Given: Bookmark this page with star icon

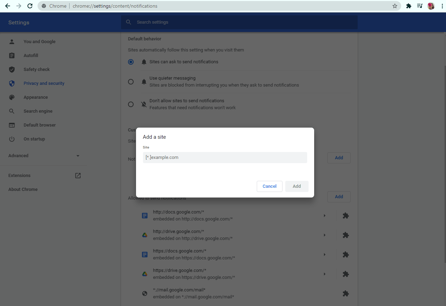Looking at the screenshot, I should click(x=395, y=6).
